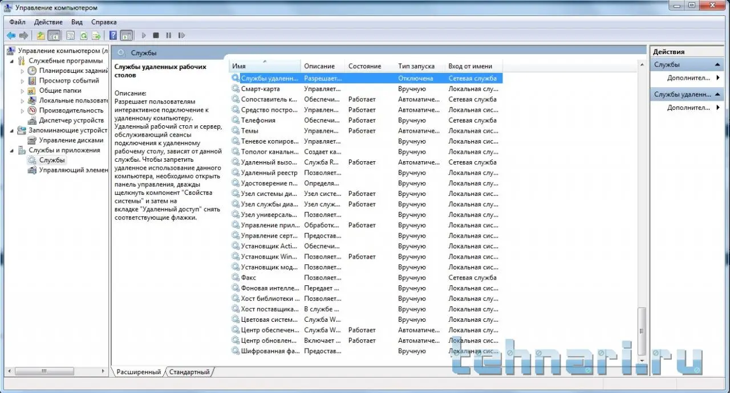Image resolution: width=730 pixels, height=393 pixels.
Task: Open the Действие menu
Action: [x=48, y=22]
